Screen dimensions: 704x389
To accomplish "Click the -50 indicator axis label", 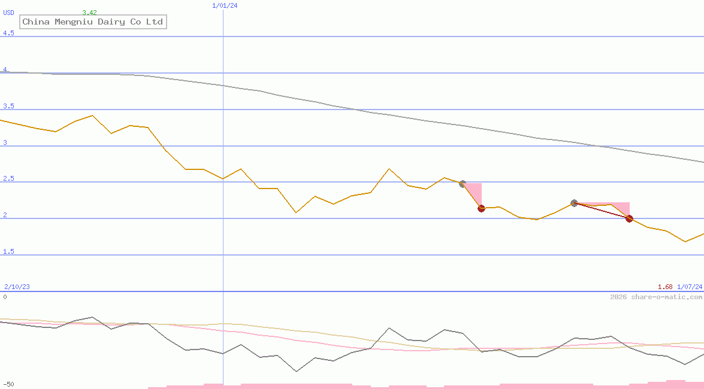I will (8, 385).
